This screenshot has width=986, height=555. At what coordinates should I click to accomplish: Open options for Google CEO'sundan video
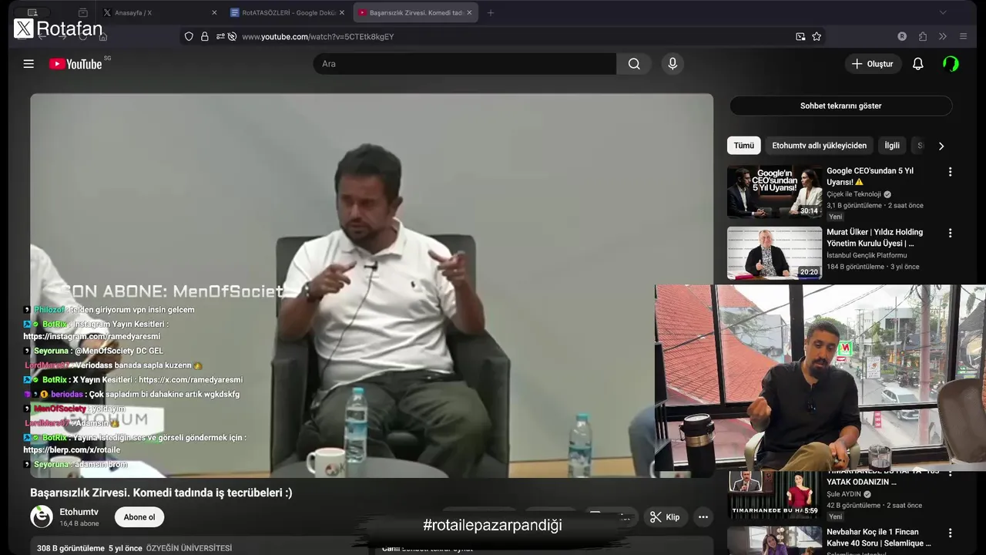click(950, 172)
